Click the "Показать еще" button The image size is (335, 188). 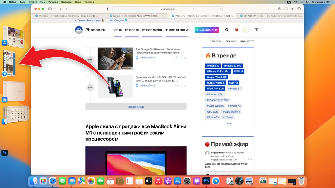136,107
